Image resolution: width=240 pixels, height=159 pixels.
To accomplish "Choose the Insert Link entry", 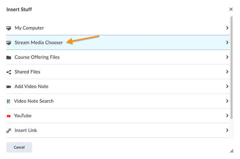I will (x=26, y=131).
